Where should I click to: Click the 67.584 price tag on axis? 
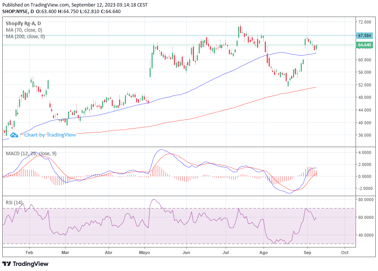coord(364,36)
